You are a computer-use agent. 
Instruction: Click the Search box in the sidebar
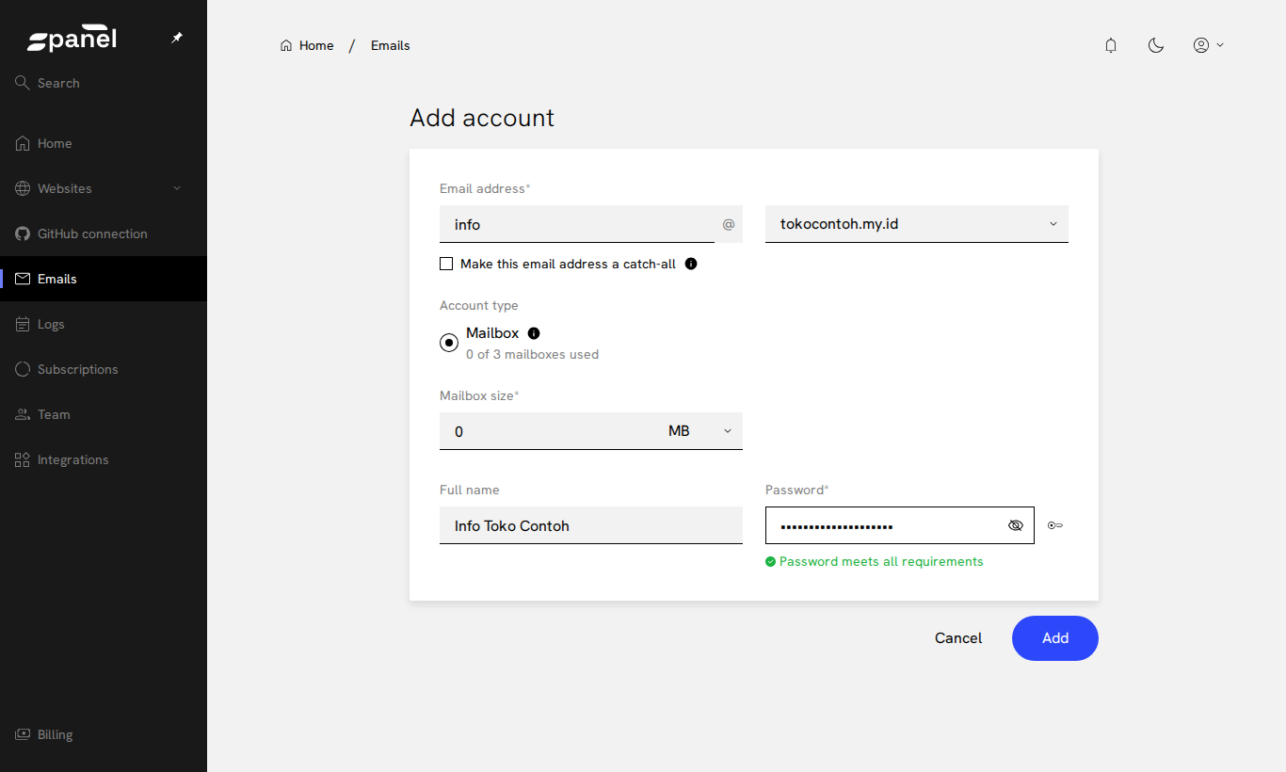(x=104, y=83)
